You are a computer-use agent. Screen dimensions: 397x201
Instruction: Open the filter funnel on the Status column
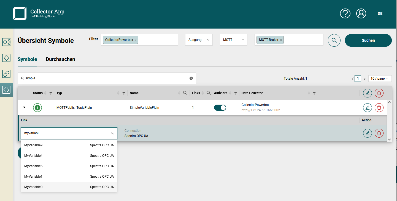[51, 93]
